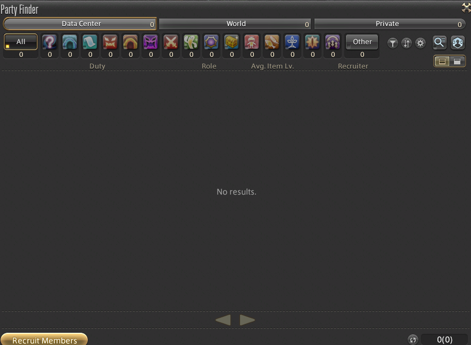This screenshot has width=471, height=345.
Task: Select the Dungeons blue archway category icon
Action: click(70, 41)
